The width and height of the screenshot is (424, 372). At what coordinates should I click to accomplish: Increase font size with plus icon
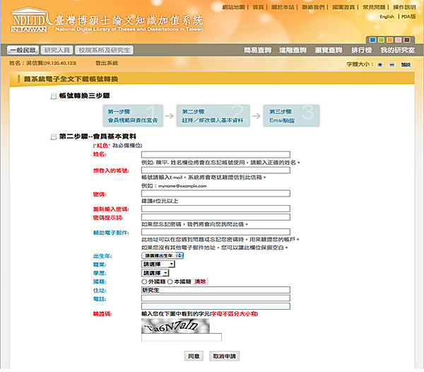point(379,64)
